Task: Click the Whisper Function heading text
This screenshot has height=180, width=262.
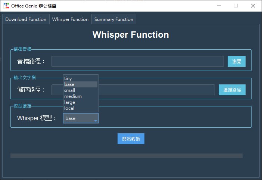Action: click(x=131, y=35)
